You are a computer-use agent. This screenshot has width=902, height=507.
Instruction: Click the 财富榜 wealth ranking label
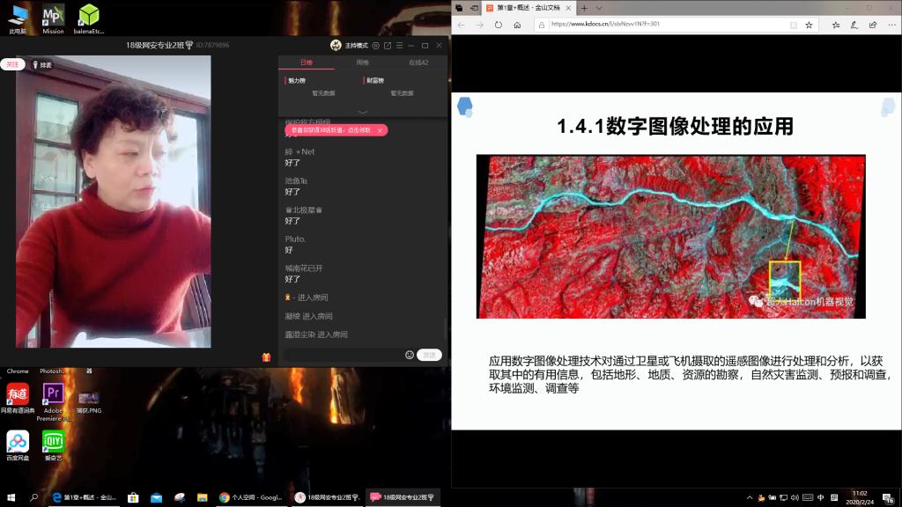(x=375, y=80)
